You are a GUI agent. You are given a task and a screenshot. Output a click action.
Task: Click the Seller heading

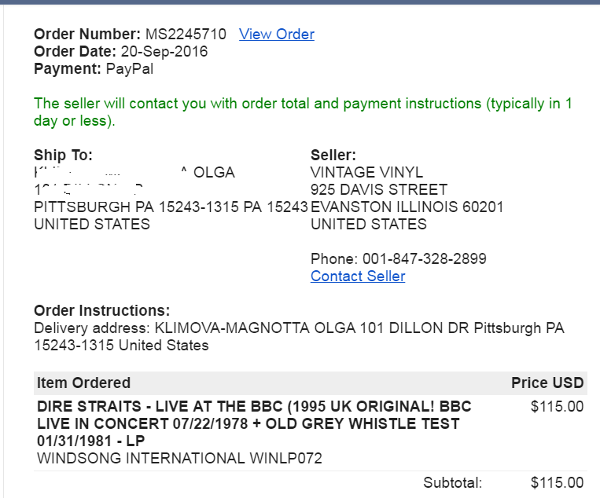point(333,156)
